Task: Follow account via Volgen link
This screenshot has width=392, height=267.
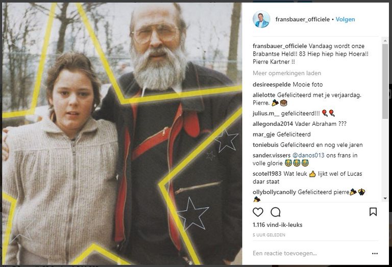Action: tap(345, 19)
